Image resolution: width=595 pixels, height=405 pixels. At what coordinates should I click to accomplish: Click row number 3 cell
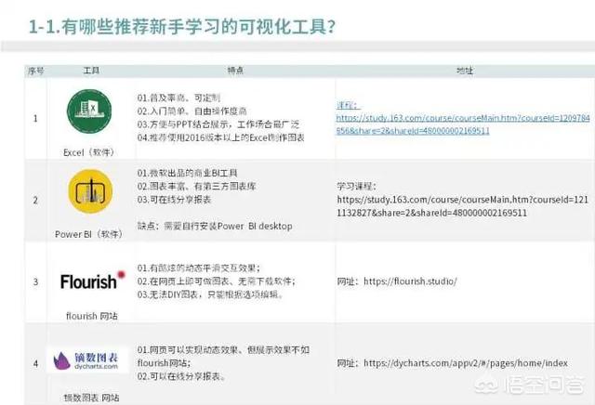point(35,281)
